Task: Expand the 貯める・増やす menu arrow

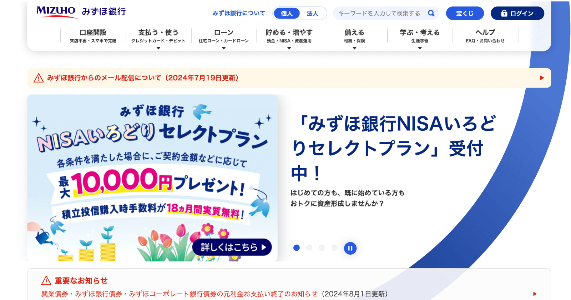Action: [x=289, y=48]
